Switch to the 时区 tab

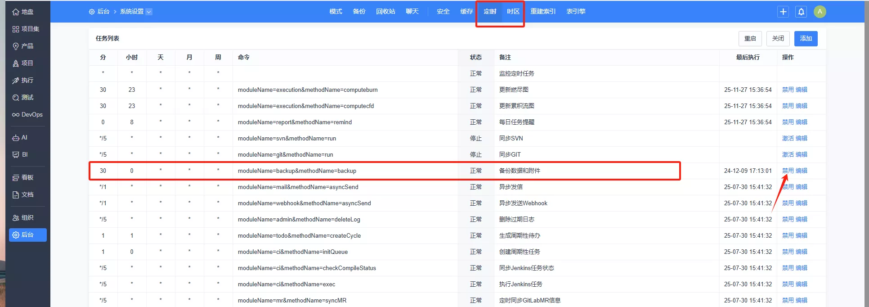[x=513, y=12]
